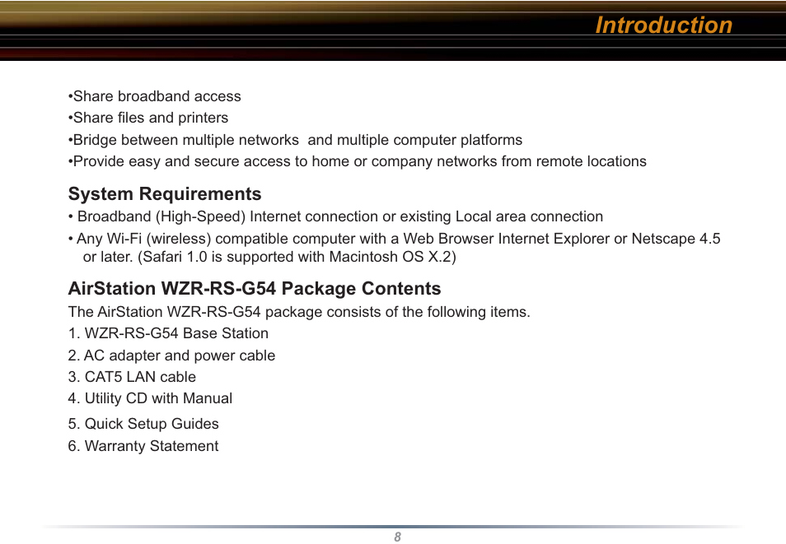Click the Introduction header title
This screenshot has height=544, width=786.
(x=663, y=25)
